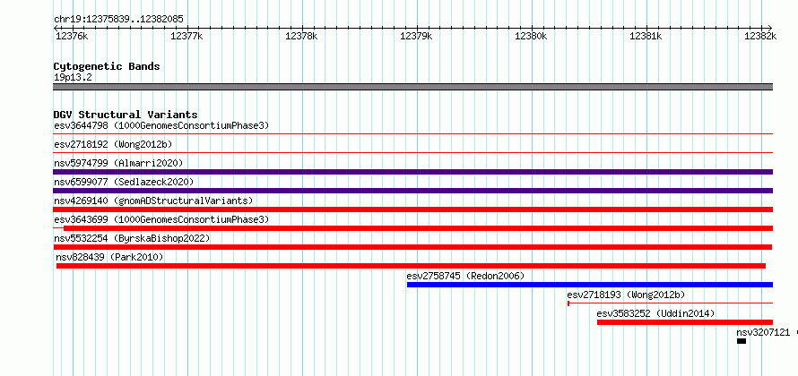Open variant nsv6599077 (Sedlazeck2020) label
The width and height of the screenshot is (798, 376).
[x=124, y=182]
